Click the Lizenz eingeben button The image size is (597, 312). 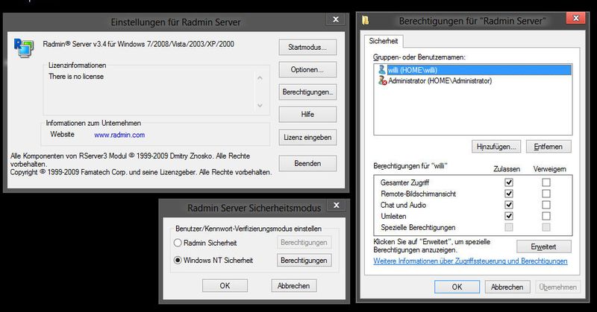pyautogui.click(x=307, y=137)
